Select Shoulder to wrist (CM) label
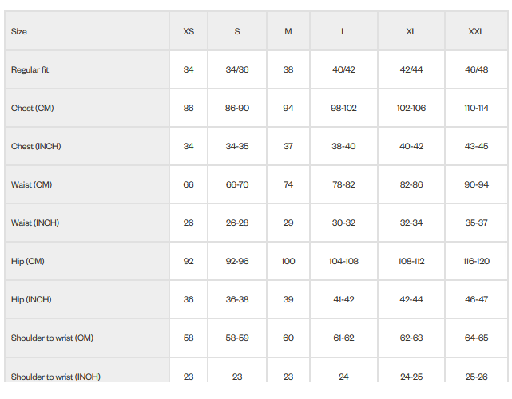Screen dimensions: 512x399 52,338
